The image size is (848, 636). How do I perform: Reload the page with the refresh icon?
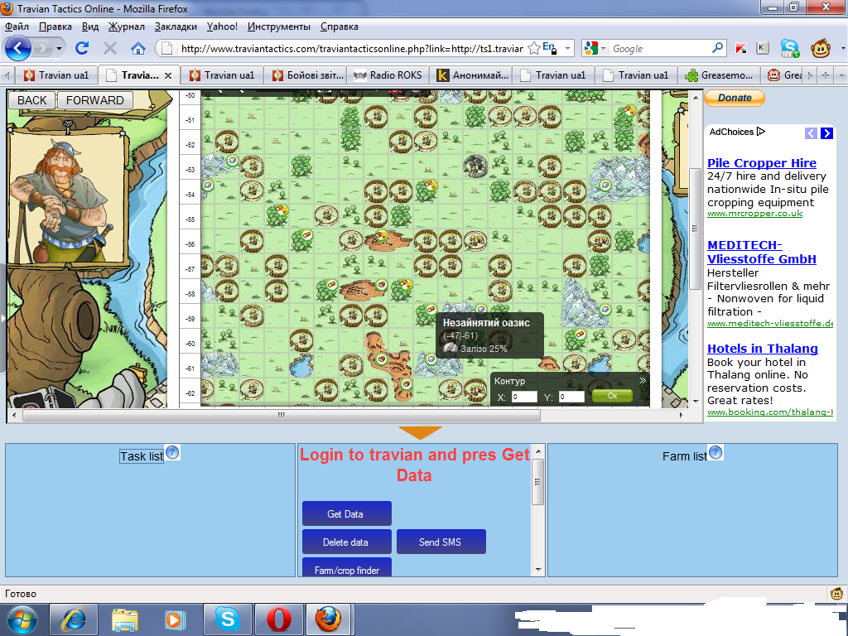tap(82, 48)
